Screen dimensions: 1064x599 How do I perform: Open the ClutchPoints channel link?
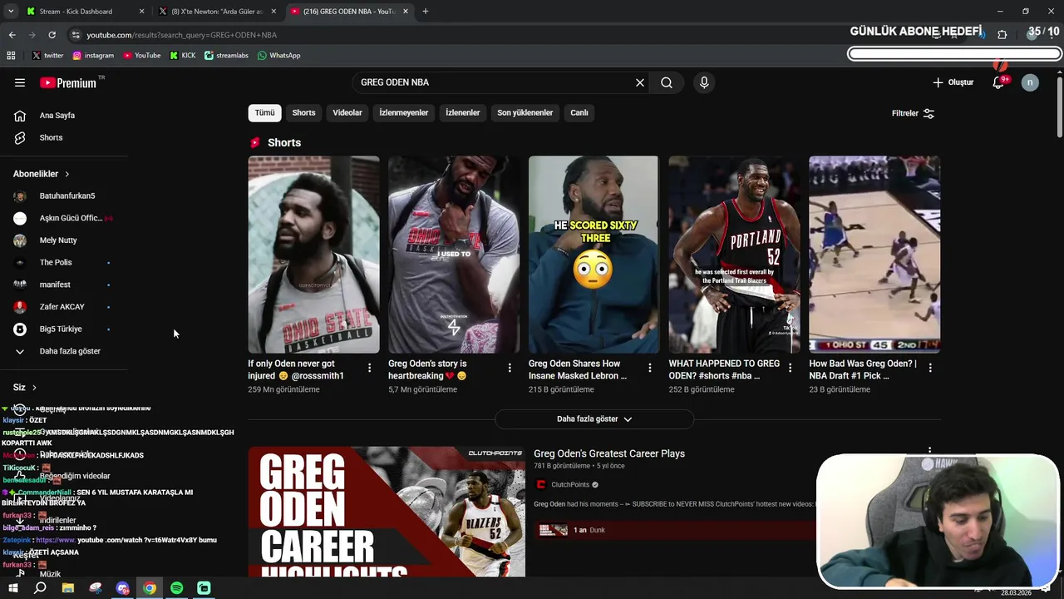tap(570, 485)
